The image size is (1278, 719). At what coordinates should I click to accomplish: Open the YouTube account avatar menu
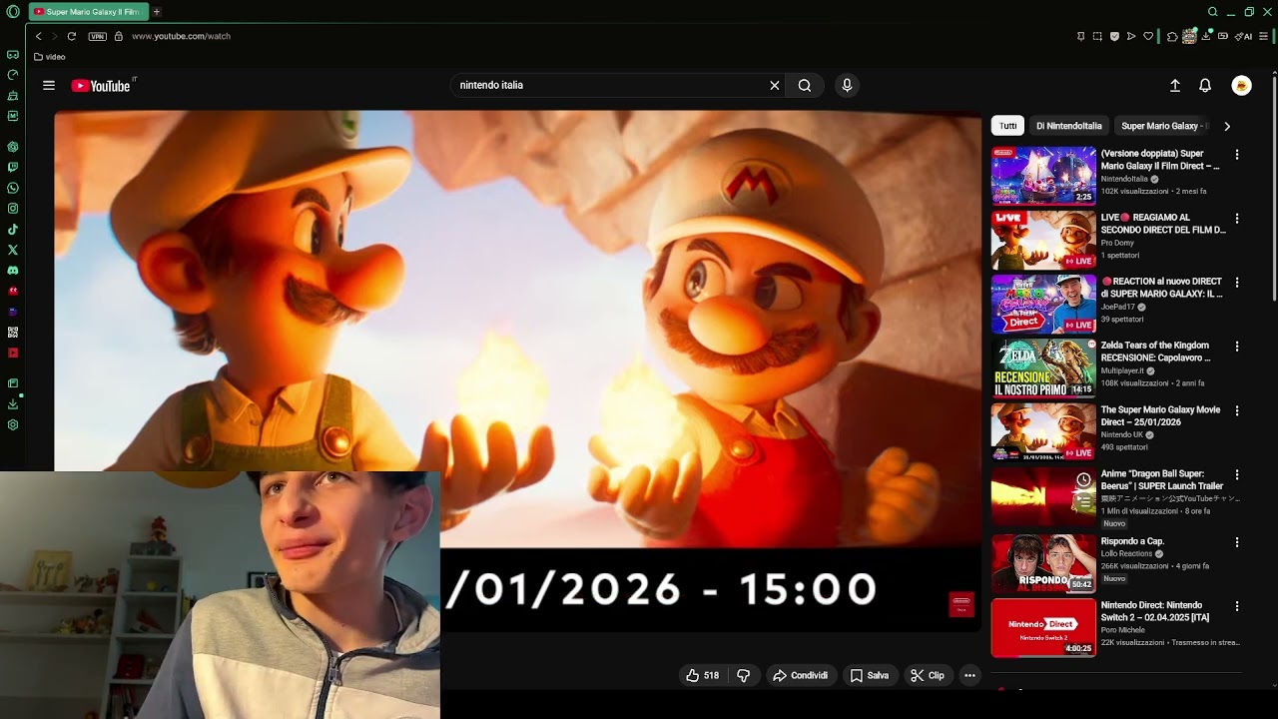click(1241, 86)
